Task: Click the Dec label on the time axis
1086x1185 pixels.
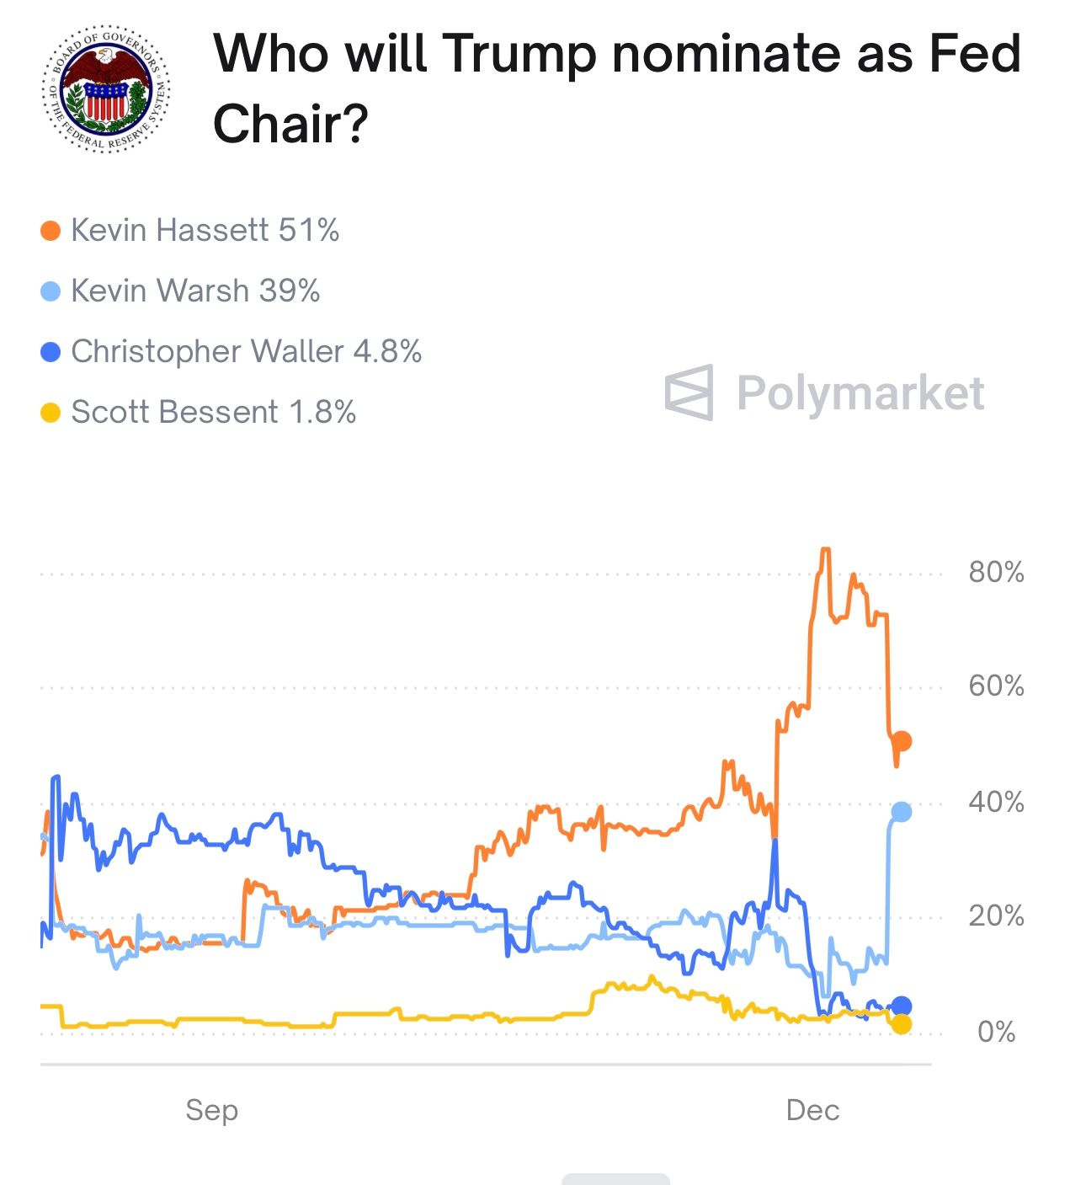Action: pos(812,1110)
